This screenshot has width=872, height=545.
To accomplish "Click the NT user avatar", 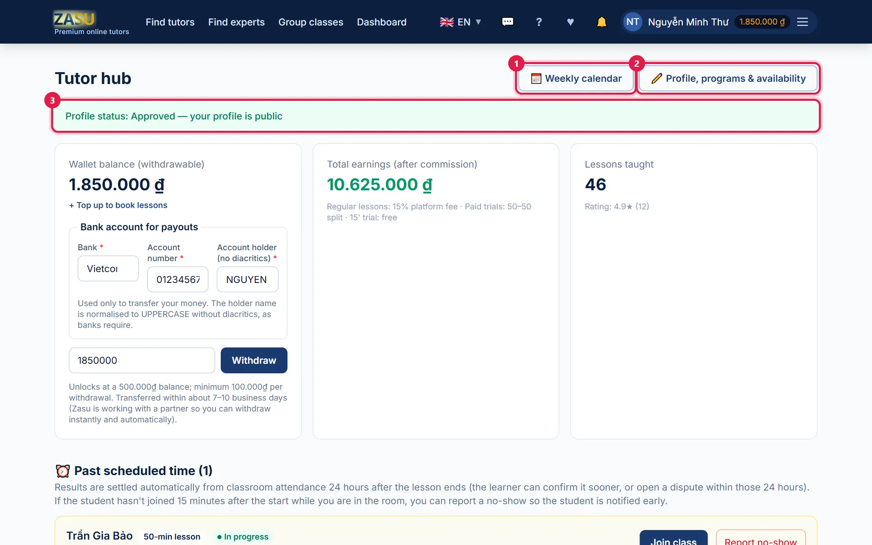I will (x=633, y=22).
